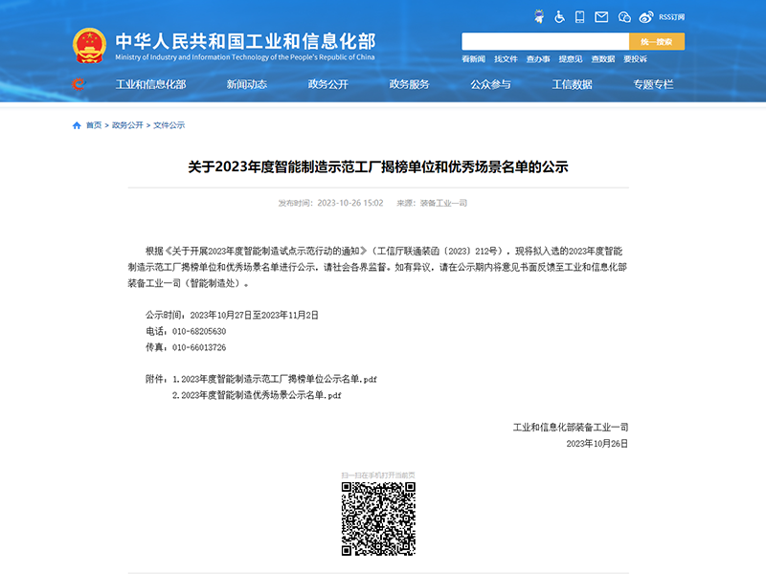Image resolution: width=766 pixels, height=574 pixels.
Task: Go to 专题专栏 in navigation bar
Action: tap(653, 84)
